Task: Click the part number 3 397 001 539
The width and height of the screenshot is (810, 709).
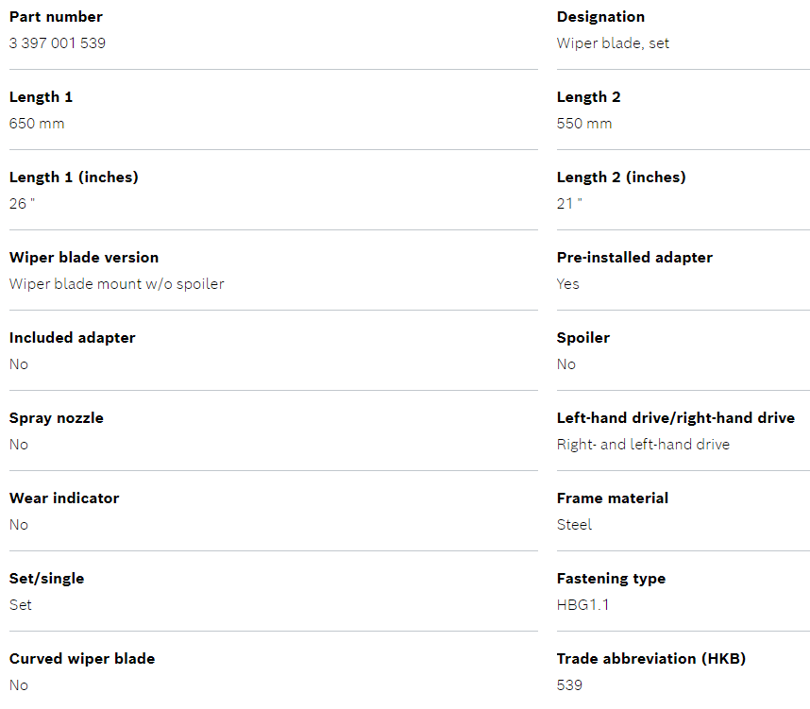Action: pos(57,43)
